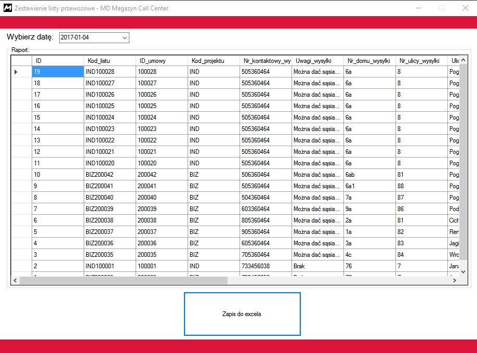The height and width of the screenshot is (353, 477).
Task: Sort by the Kod_listu column header
Action: coord(110,60)
